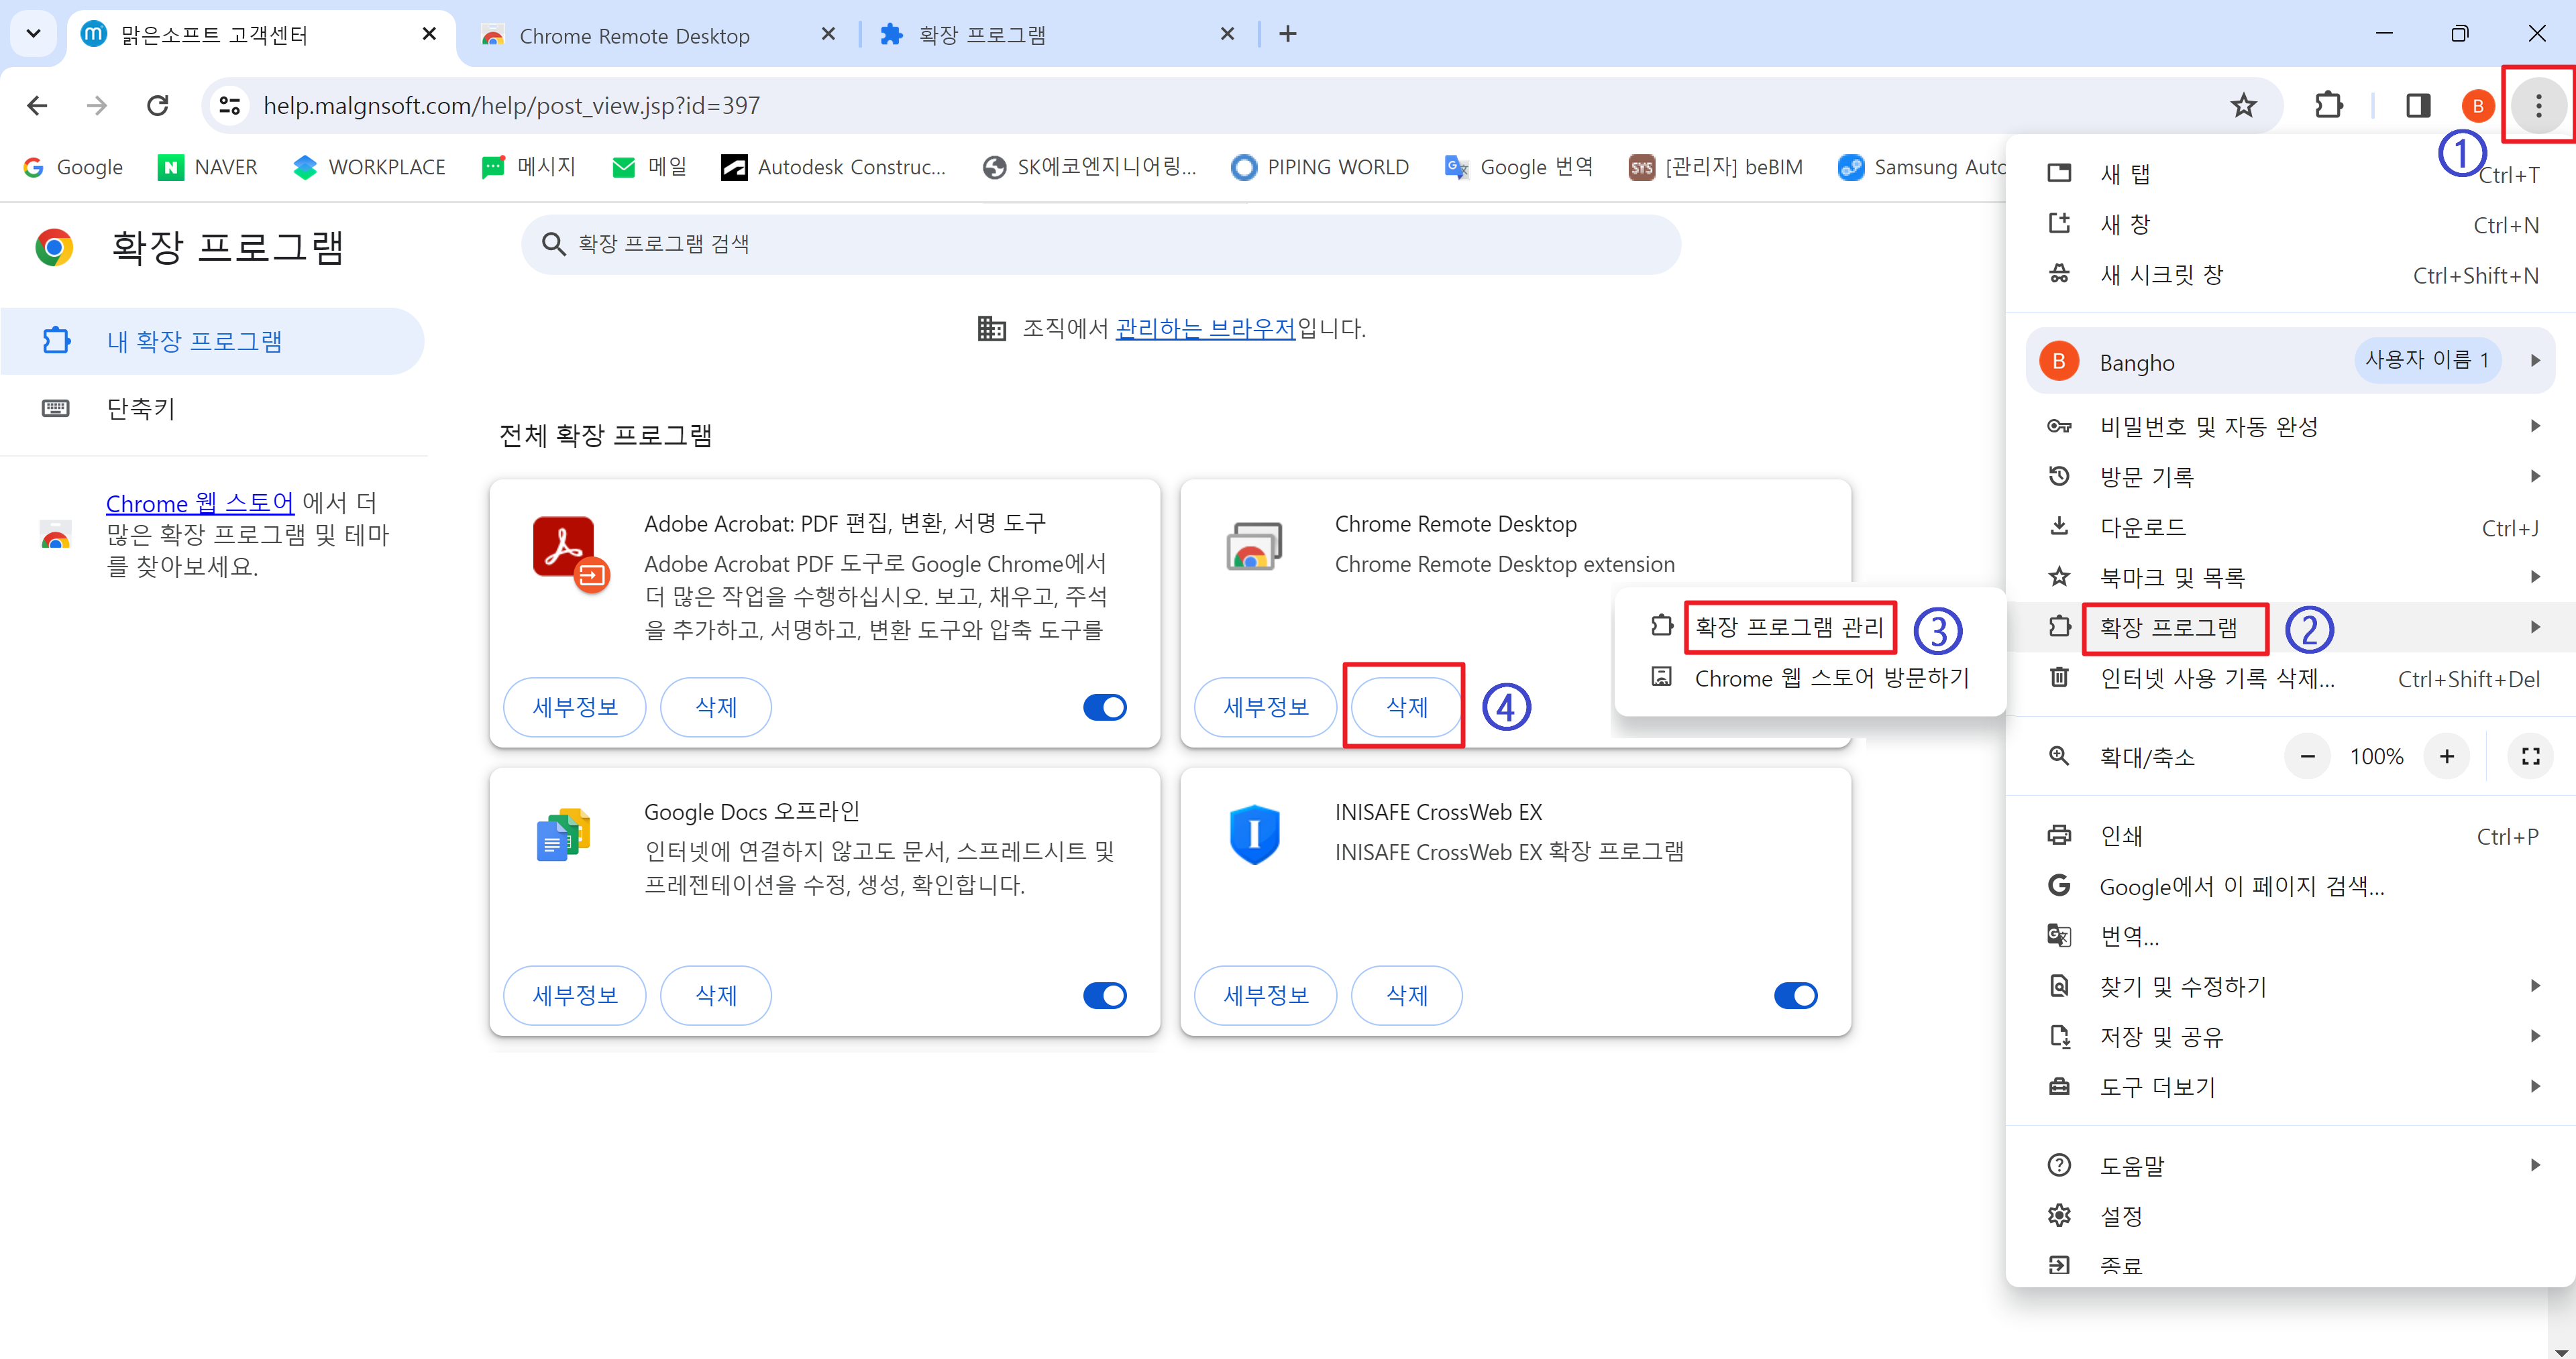Open the Chrome 웹 스토어 link
The width and height of the screenshot is (2576, 1359).
coord(200,503)
